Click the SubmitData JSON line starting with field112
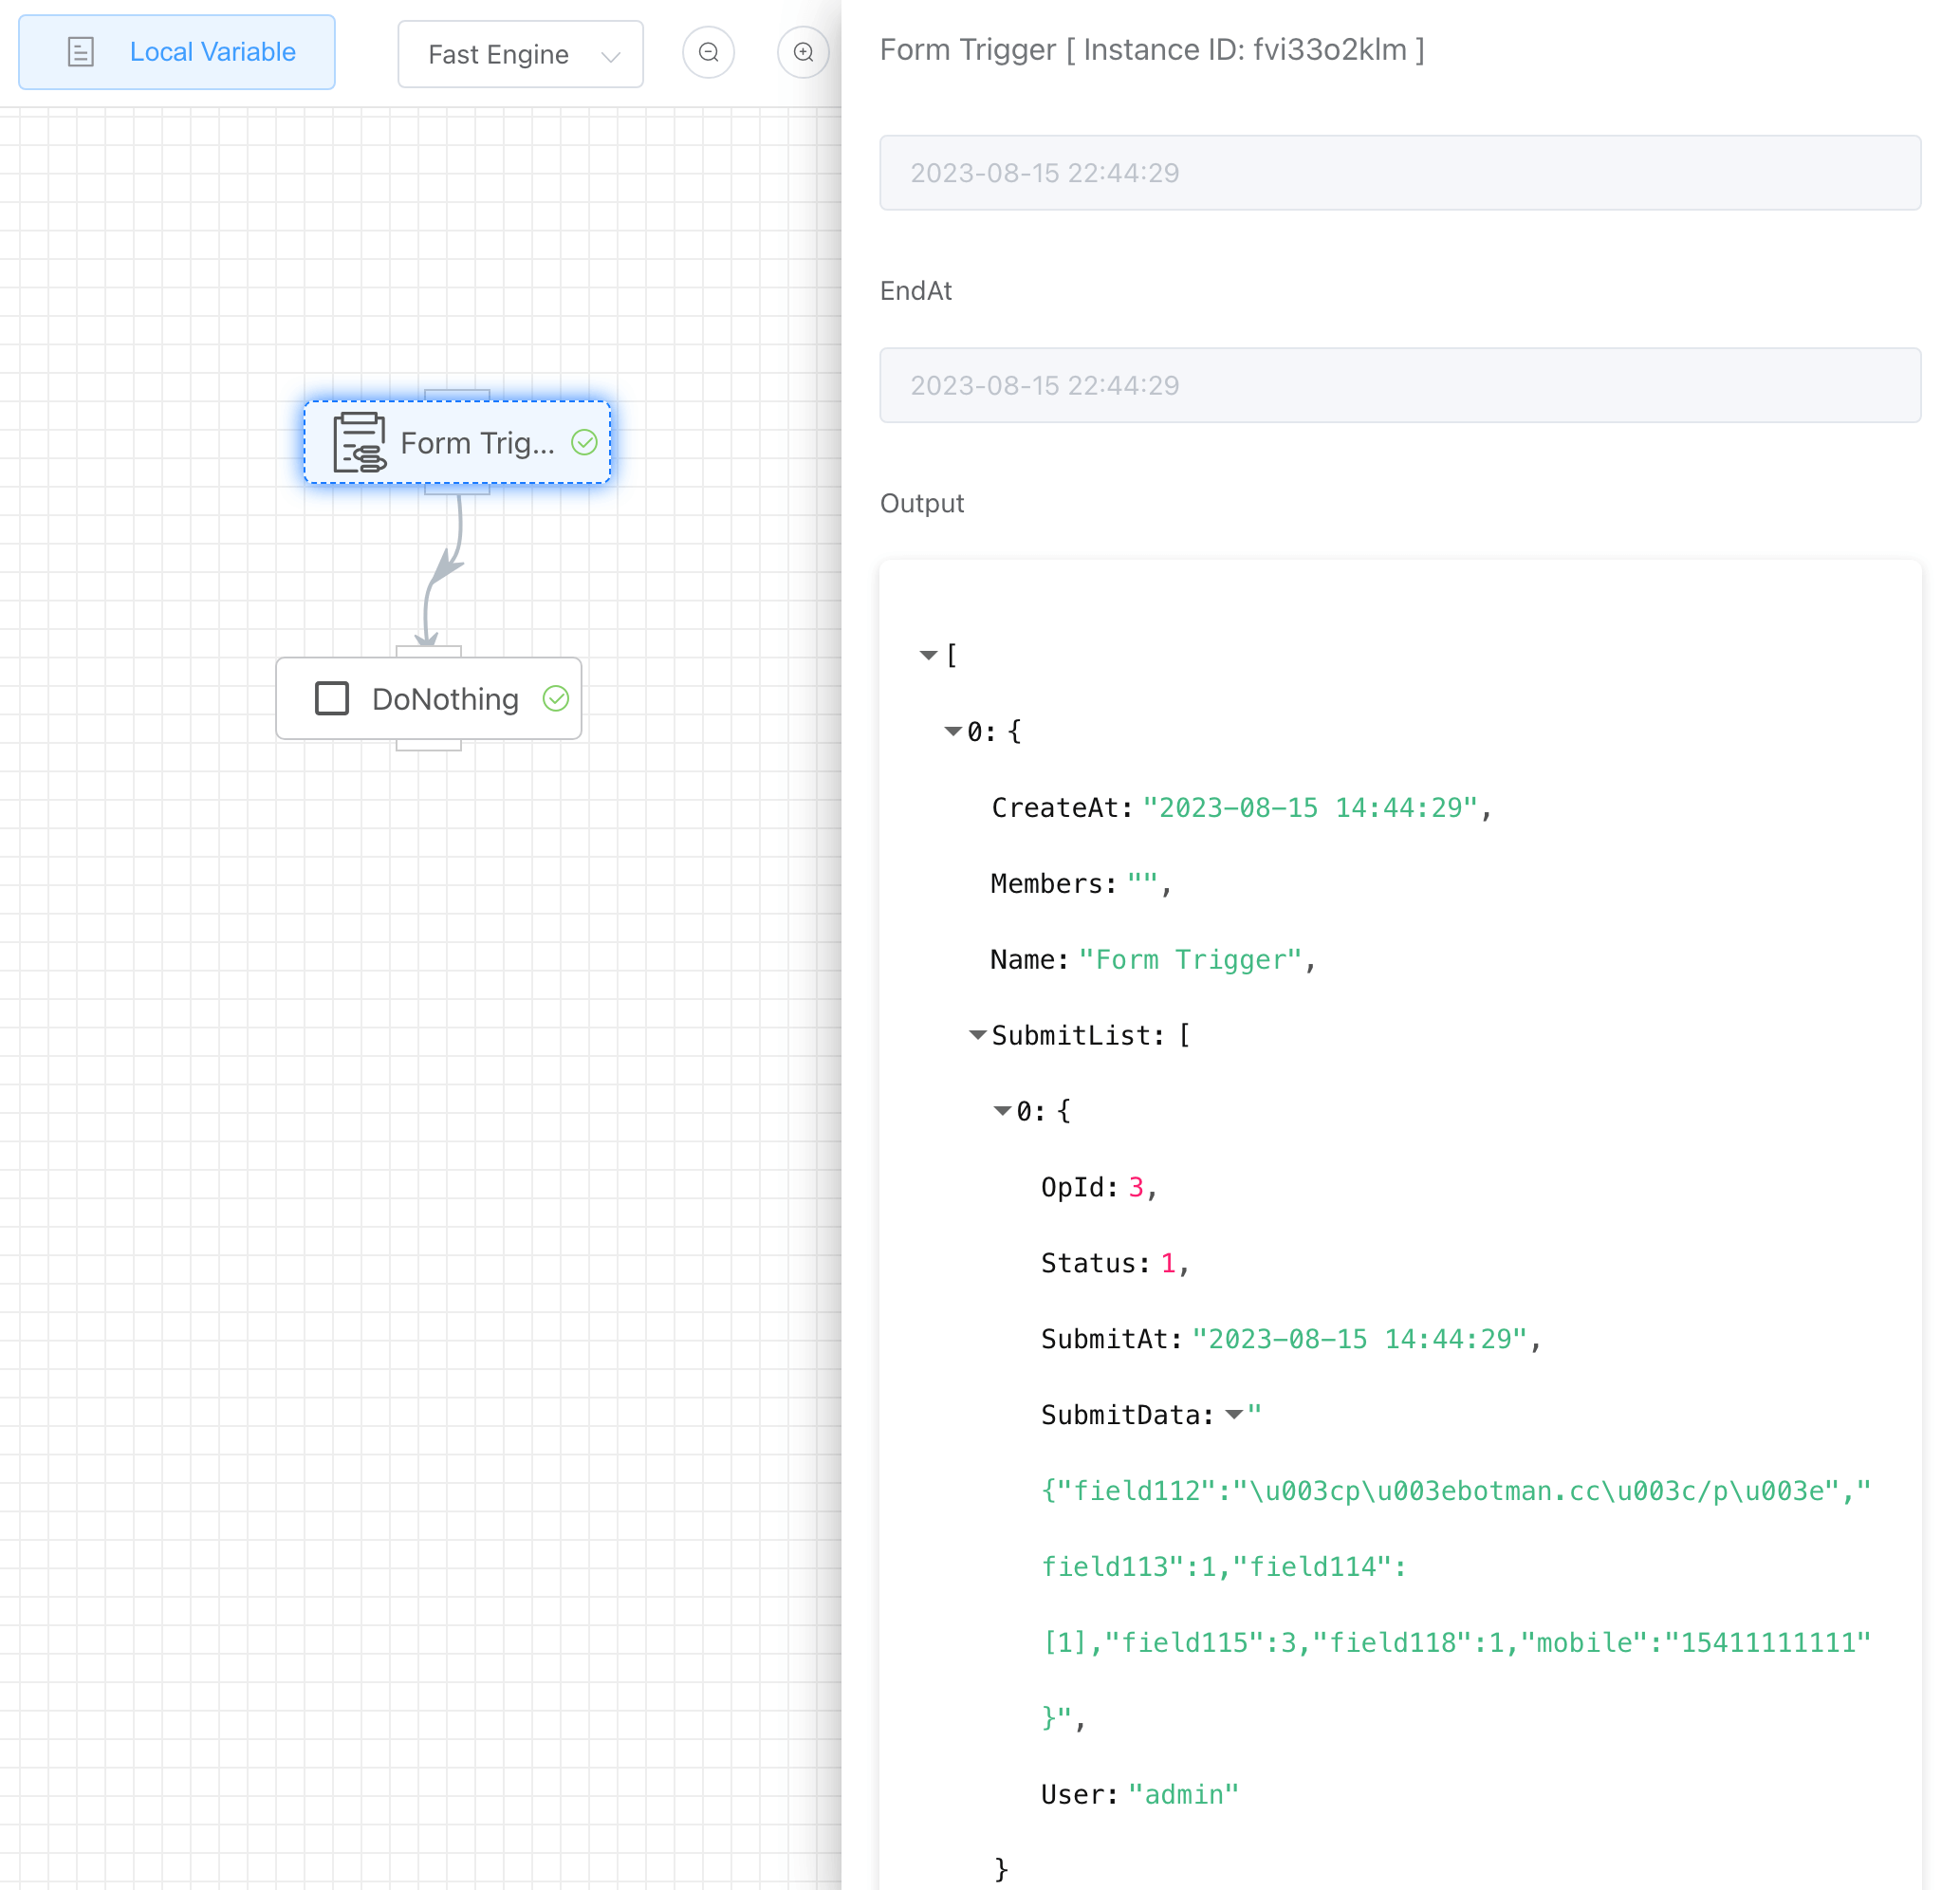The width and height of the screenshot is (1960, 1890). [1456, 1490]
